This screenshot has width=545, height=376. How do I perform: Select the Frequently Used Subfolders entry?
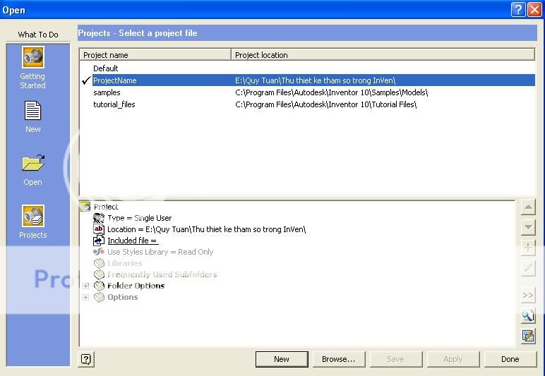pyautogui.click(x=162, y=274)
